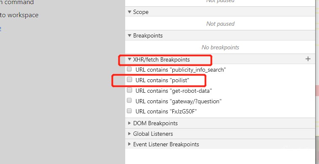Check the "get-robot-data" breakpoint box

(x=129, y=90)
